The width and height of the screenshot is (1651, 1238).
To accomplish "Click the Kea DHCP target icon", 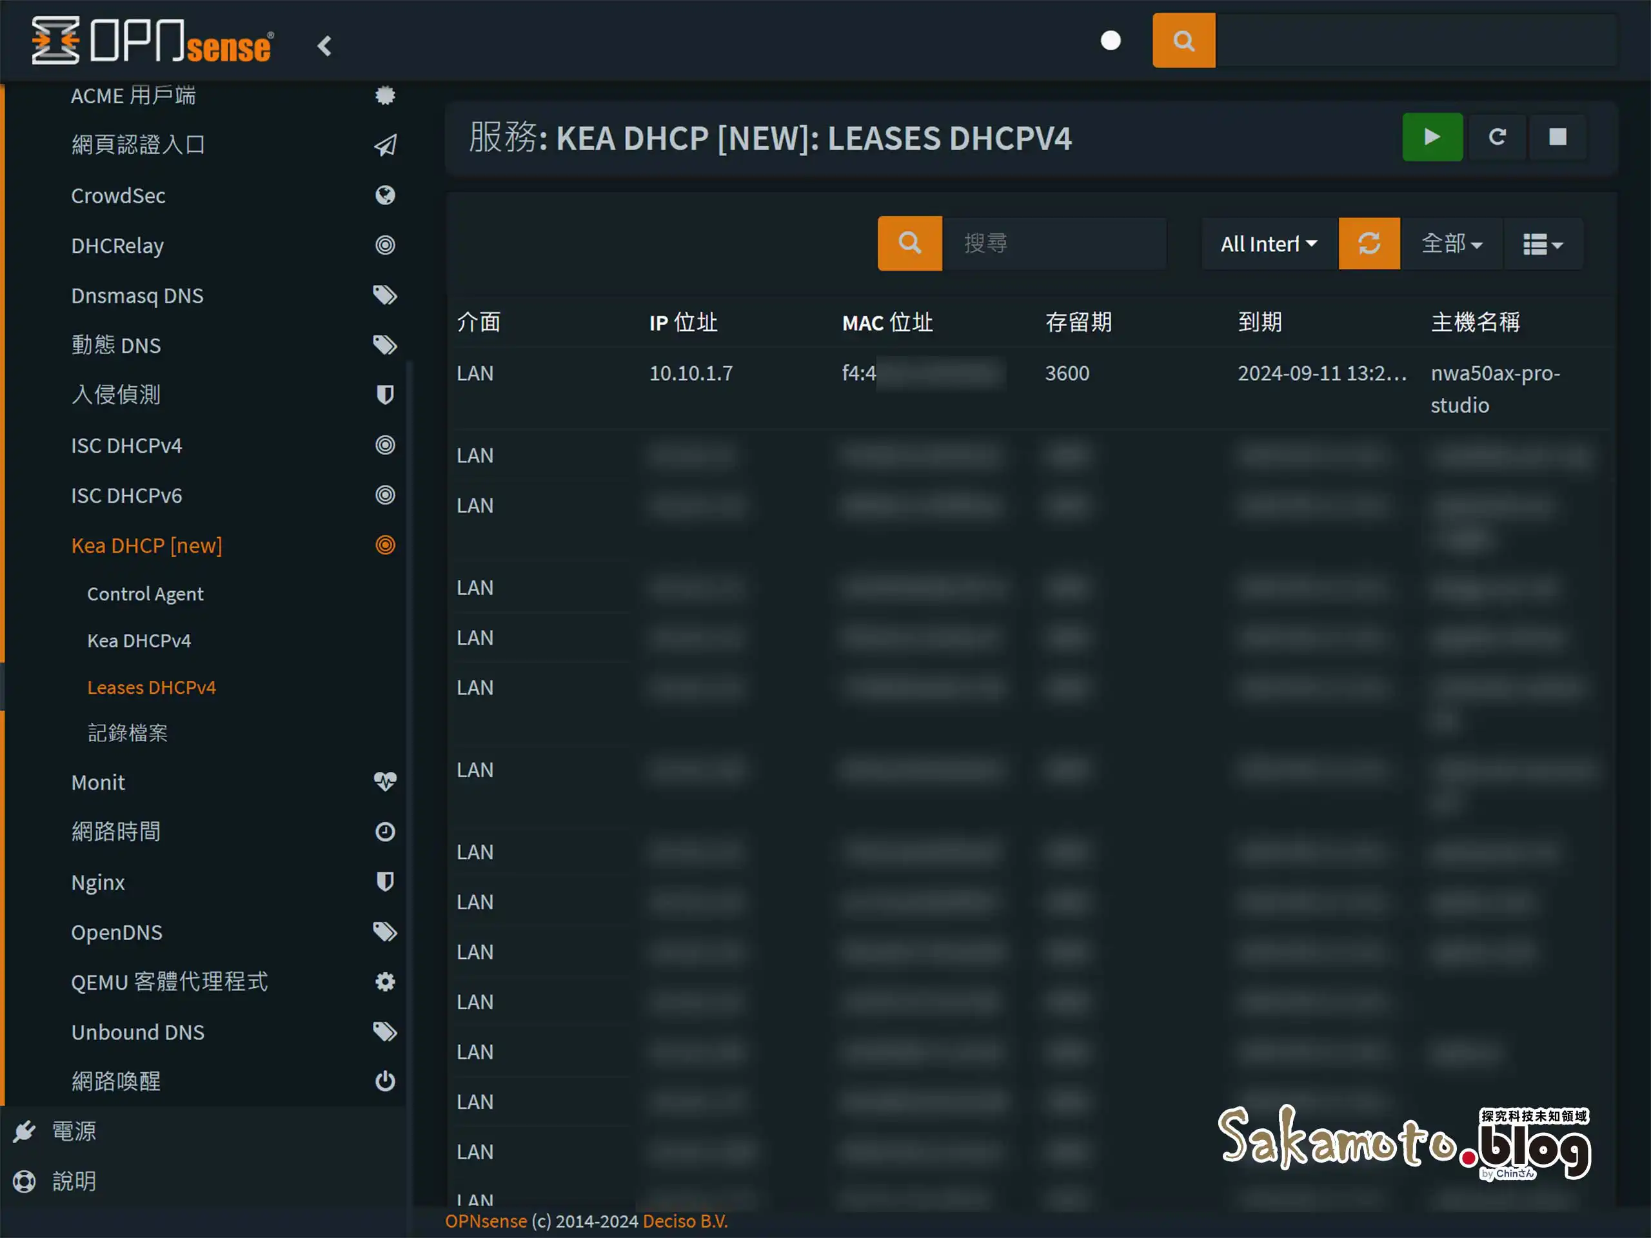I will [385, 545].
